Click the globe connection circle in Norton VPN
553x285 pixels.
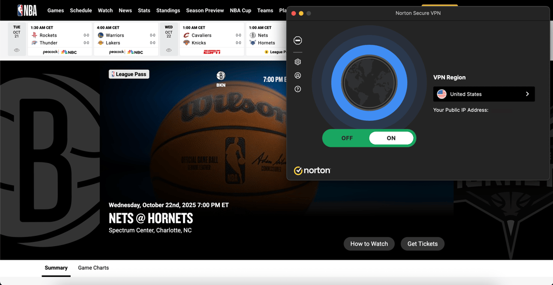(x=369, y=83)
